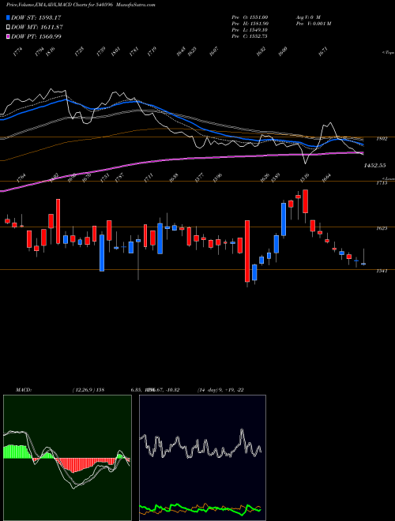The height and width of the screenshot is (521, 395).
Task: Click the Pre H: 1581.90 value
Action: coord(250,24)
